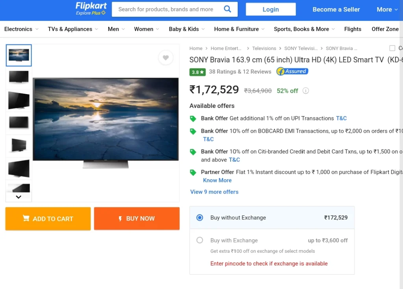The image size is (403, 289).
Task: Click the price details info icon
Action: pos(305,91)
